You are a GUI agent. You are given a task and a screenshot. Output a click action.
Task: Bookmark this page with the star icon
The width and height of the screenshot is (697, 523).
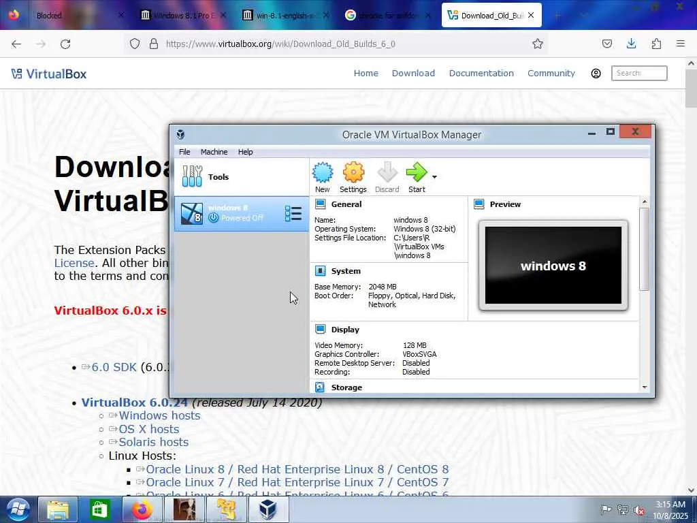click(x=538, y=44)
